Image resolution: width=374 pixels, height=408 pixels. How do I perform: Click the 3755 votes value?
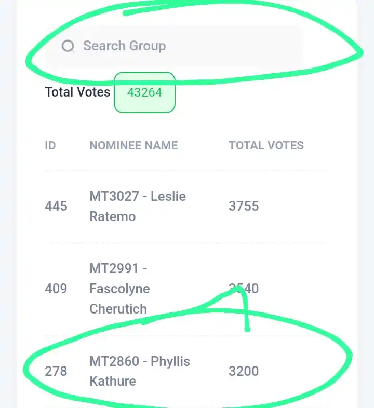tap(244, 206)
